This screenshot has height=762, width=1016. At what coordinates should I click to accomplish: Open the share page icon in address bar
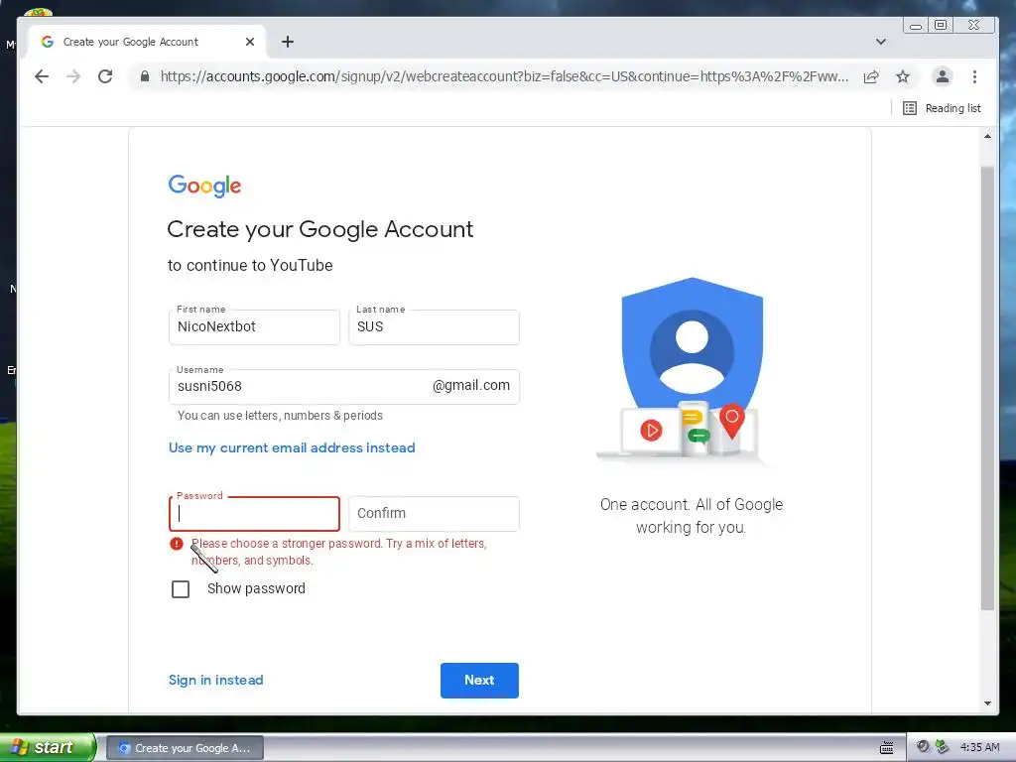pos(871,76)
